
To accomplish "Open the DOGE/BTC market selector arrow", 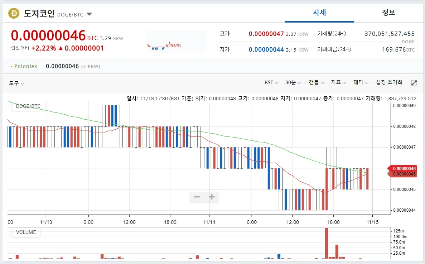I will coord(90,14).
